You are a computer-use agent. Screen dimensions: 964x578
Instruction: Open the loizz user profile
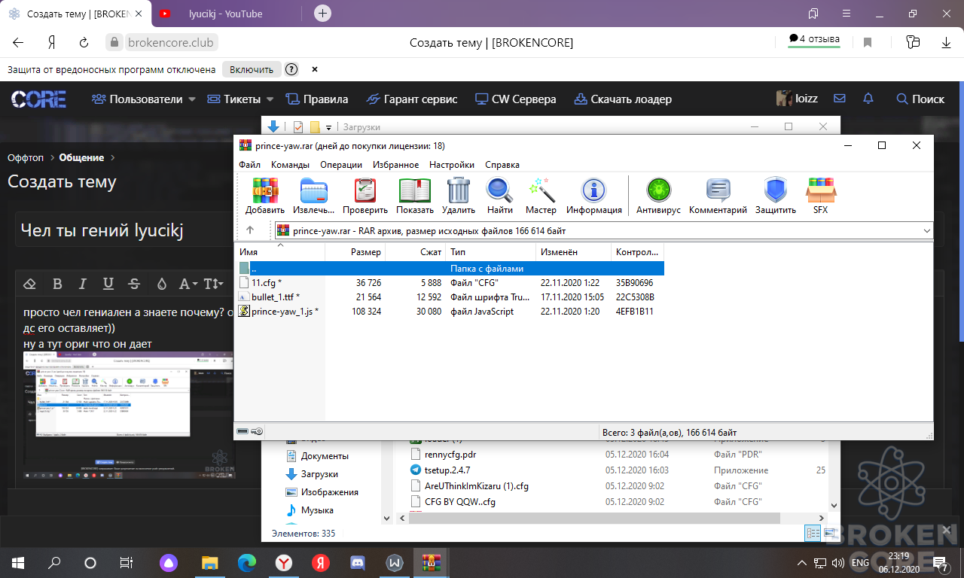tap(798, 99)
